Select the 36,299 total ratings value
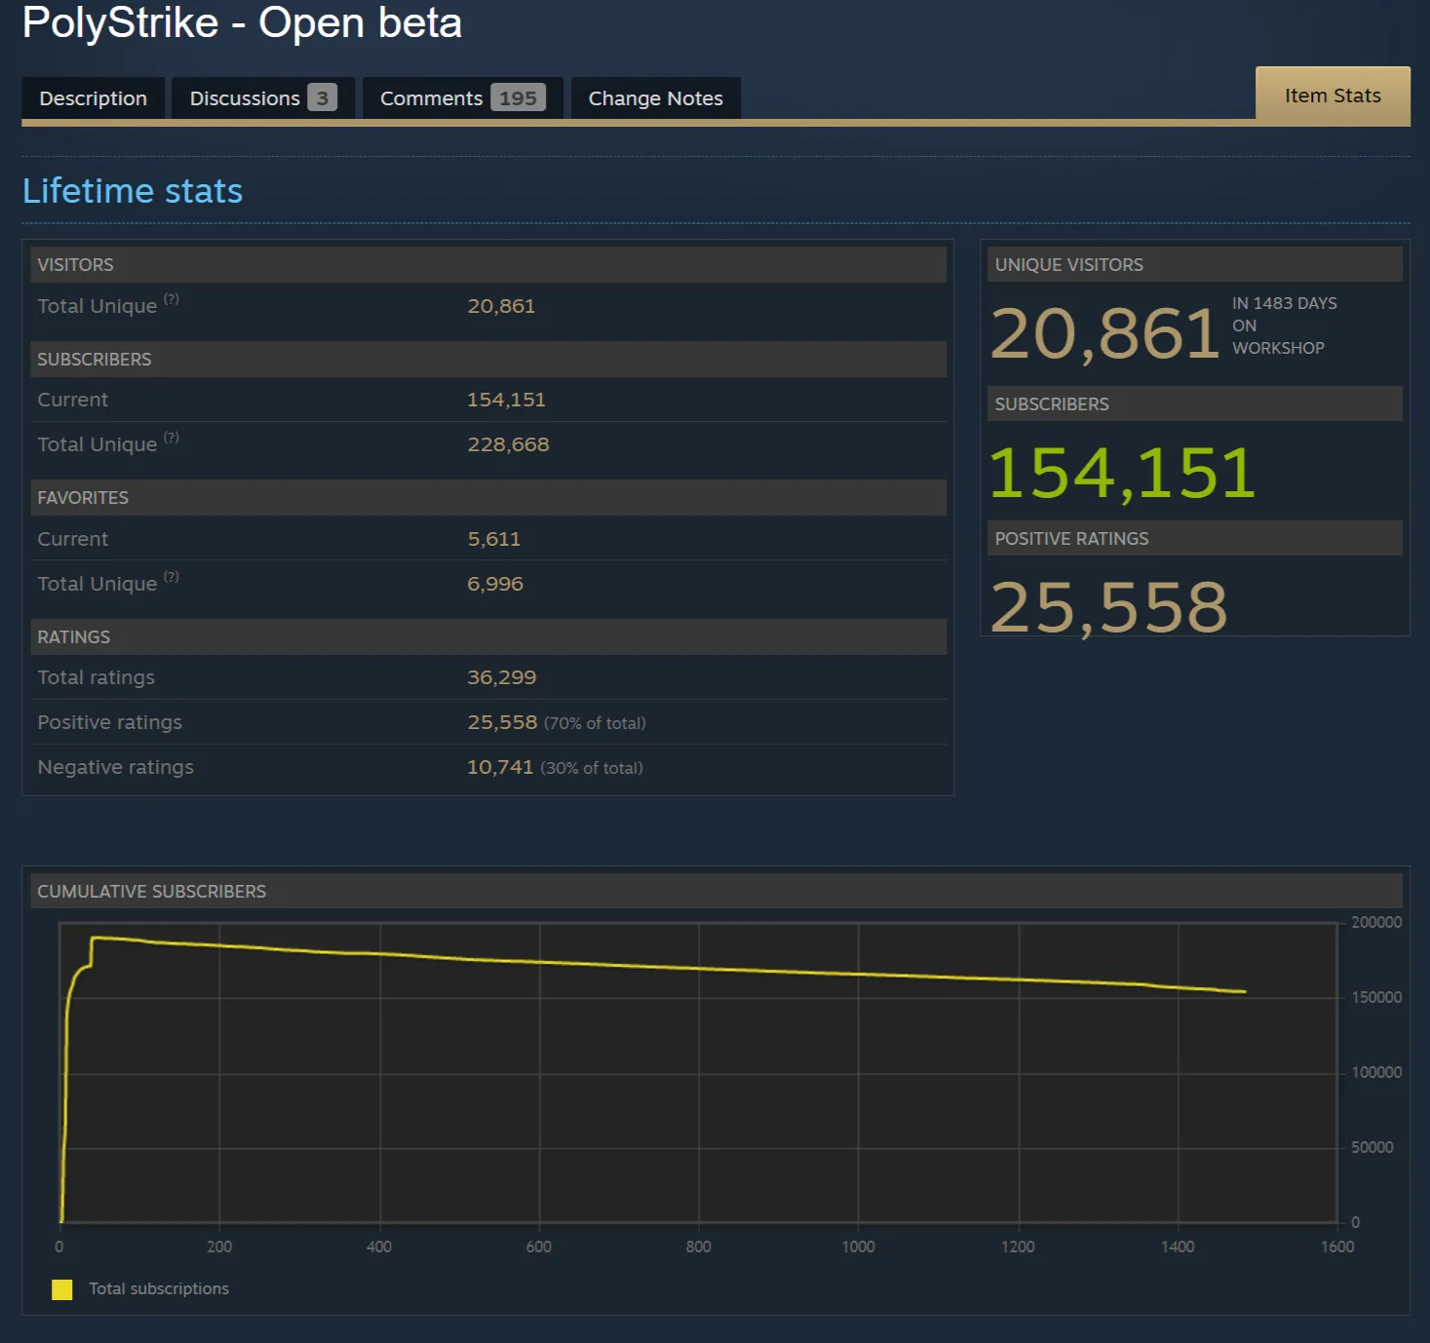Image resolution: width=1430 pixels, height=1343 pixels. (502, 677)
